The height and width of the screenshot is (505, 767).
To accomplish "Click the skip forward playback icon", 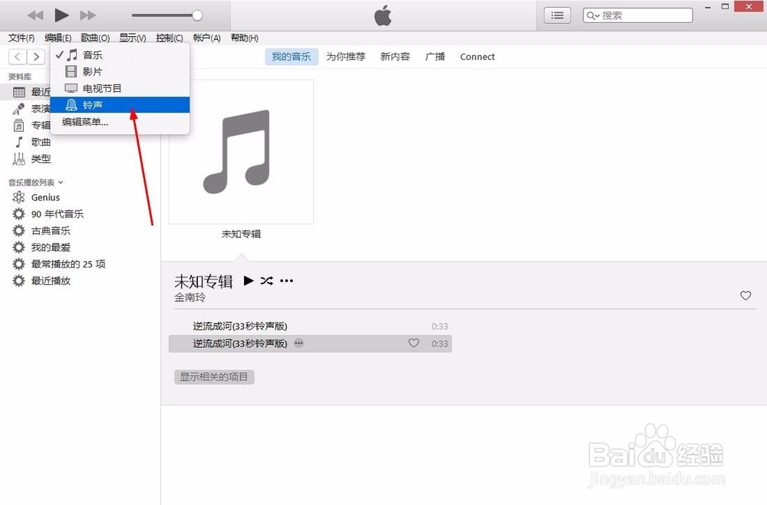I will pyautogui.click(x=87, y=14).
